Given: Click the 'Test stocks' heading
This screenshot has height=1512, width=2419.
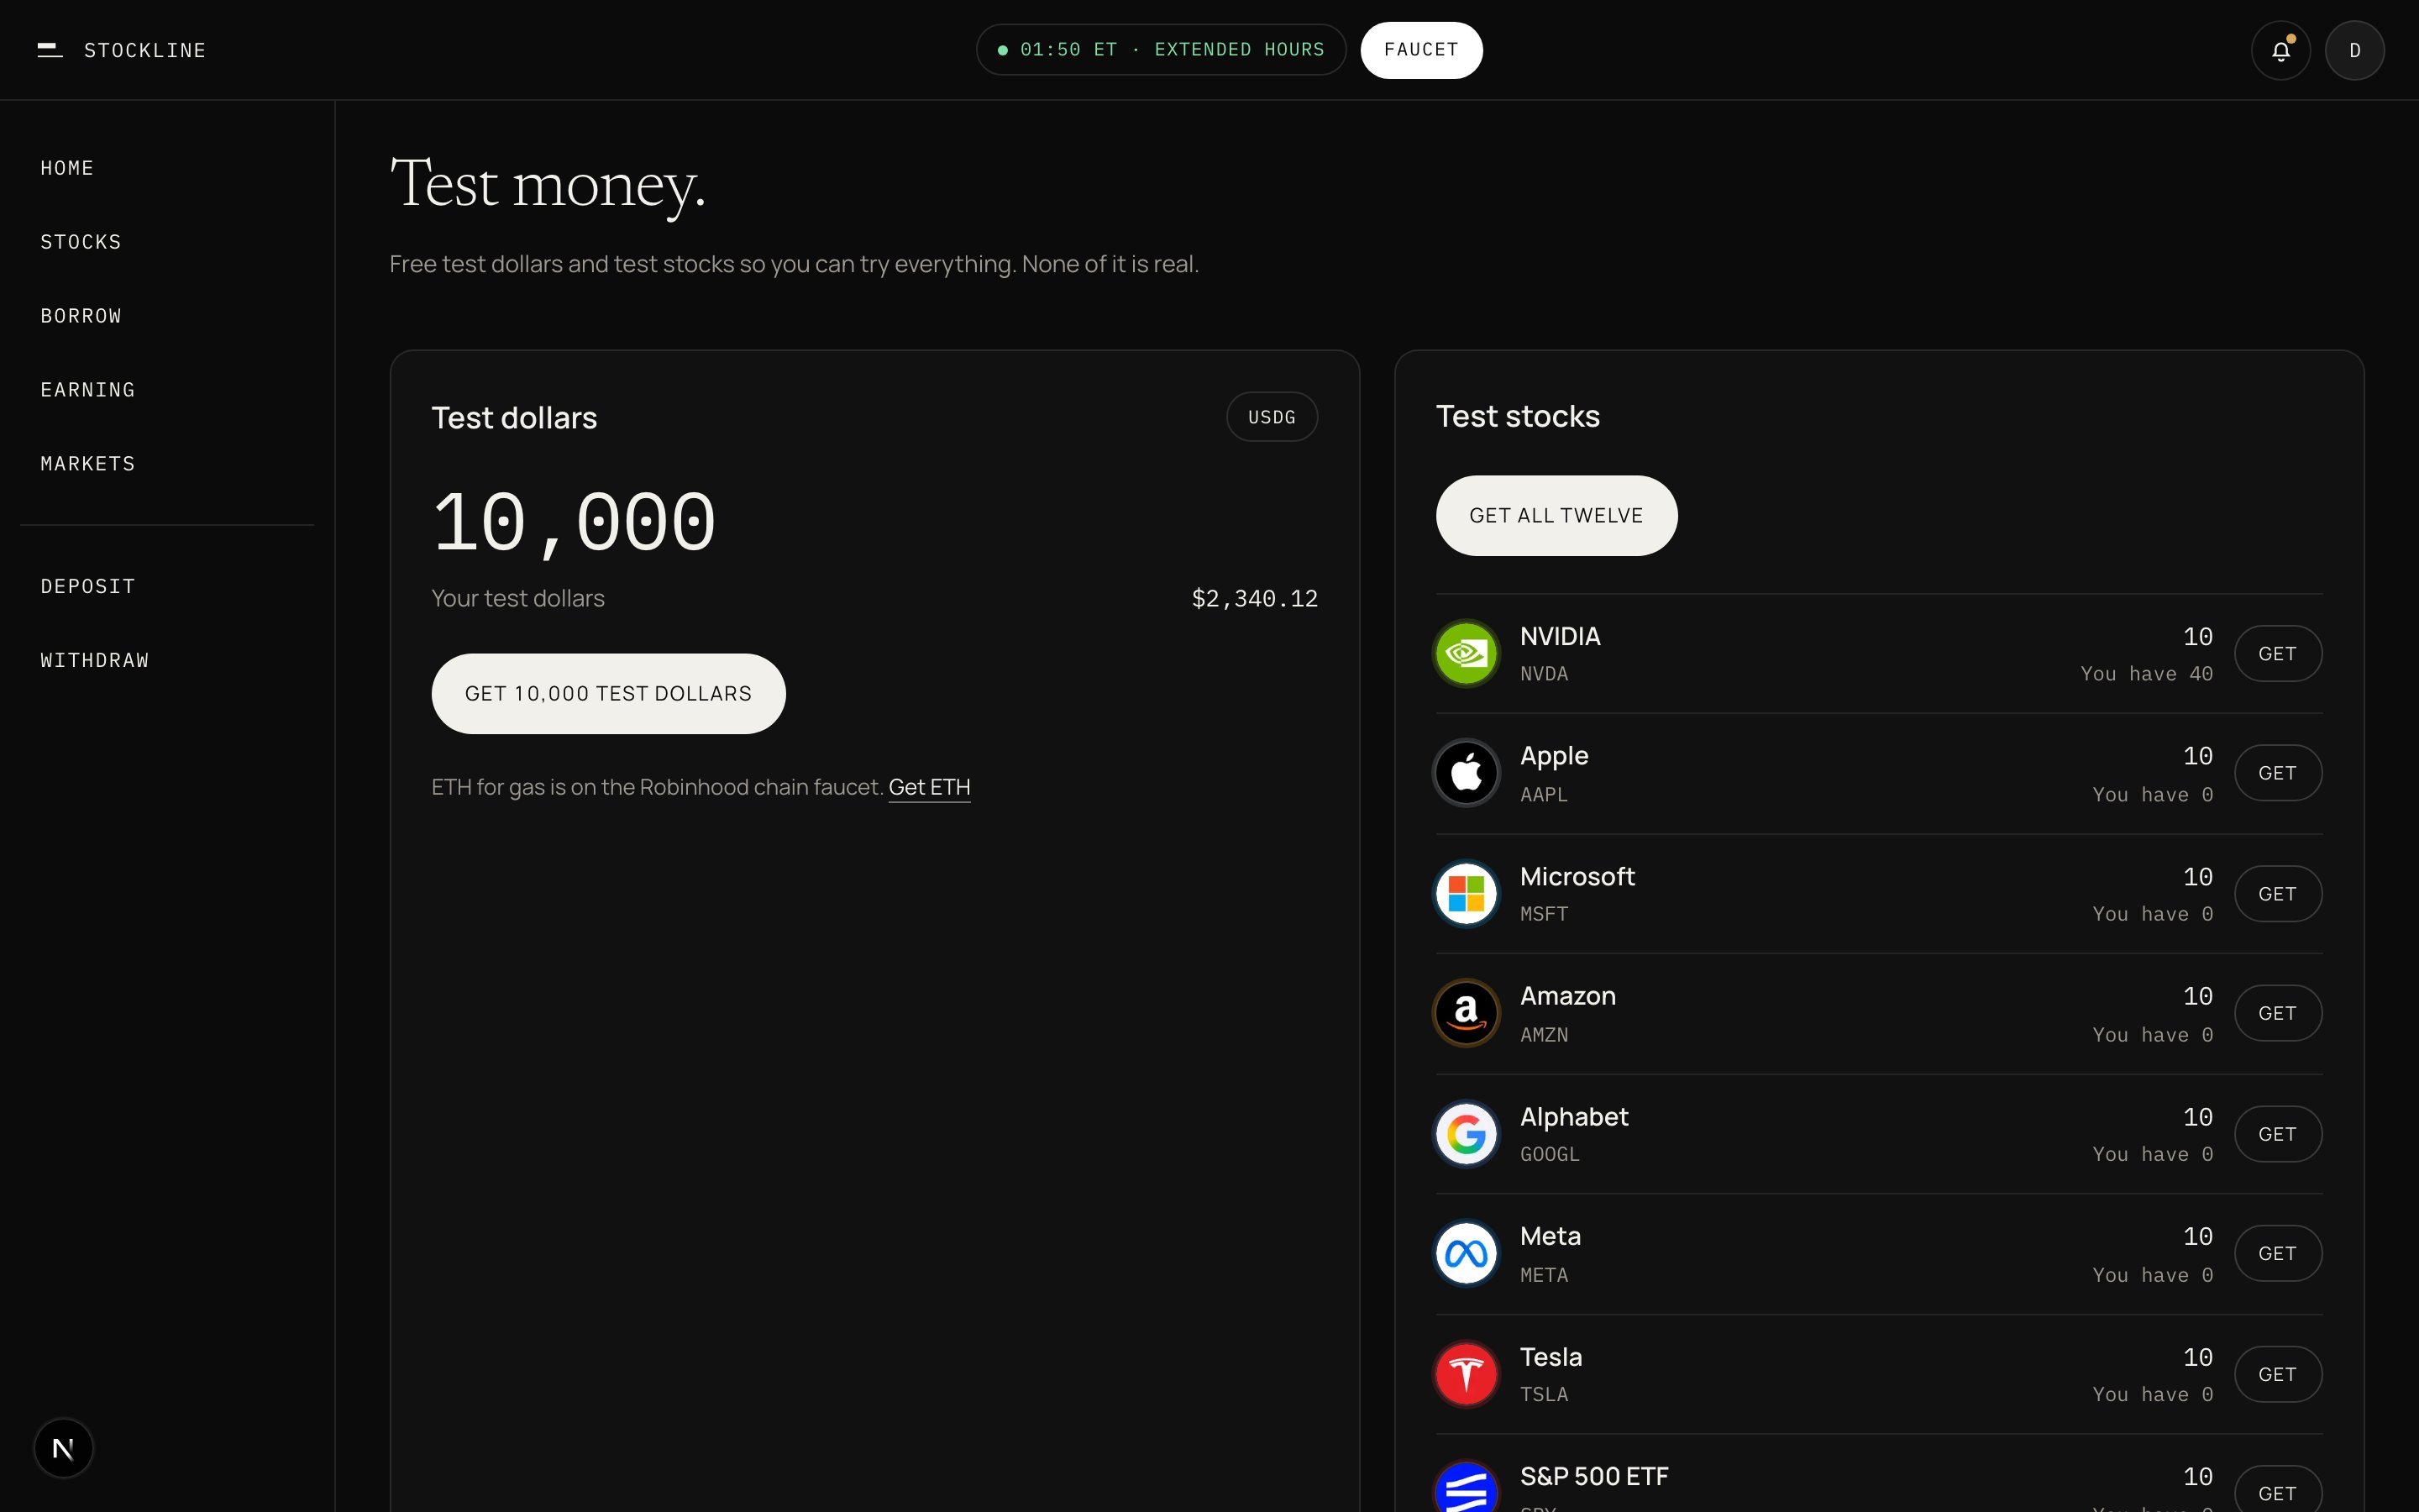Looking at the screenshot, I should pos(1518,416).
